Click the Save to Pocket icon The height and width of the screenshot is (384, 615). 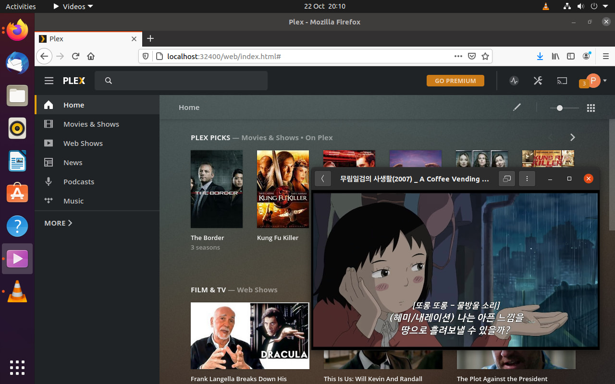coord(472,56)
